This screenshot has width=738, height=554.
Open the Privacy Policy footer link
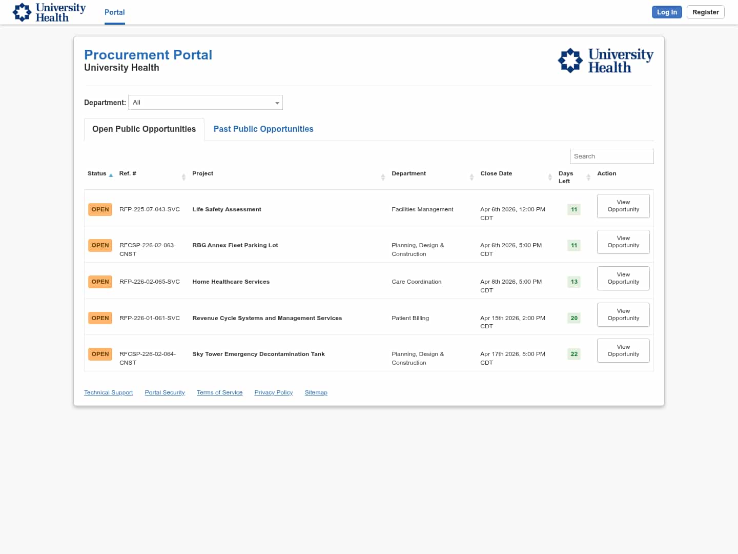273,392
